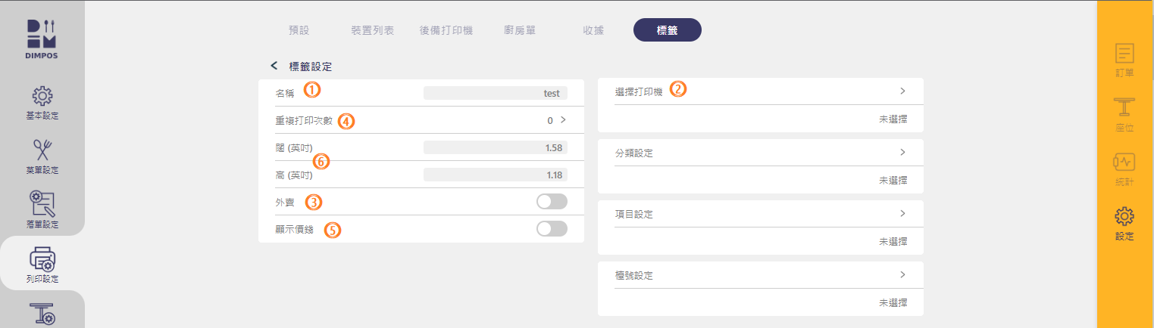Open 重複打印次數 value selector

click(x=562, y=120)
